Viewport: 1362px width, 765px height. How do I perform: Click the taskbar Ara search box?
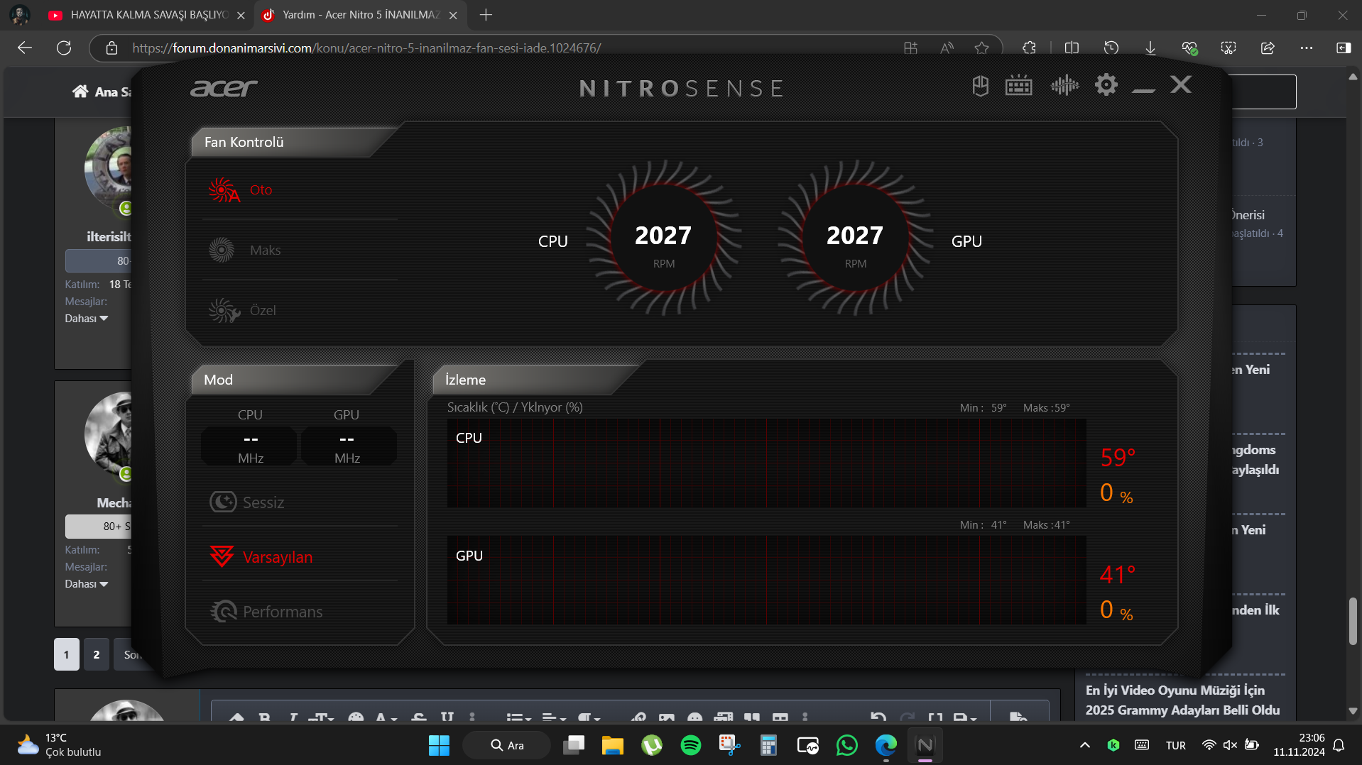(x=506, y=745)
